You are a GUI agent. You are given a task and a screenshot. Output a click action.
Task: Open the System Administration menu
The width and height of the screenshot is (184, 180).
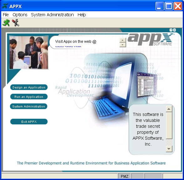point(52,15)
